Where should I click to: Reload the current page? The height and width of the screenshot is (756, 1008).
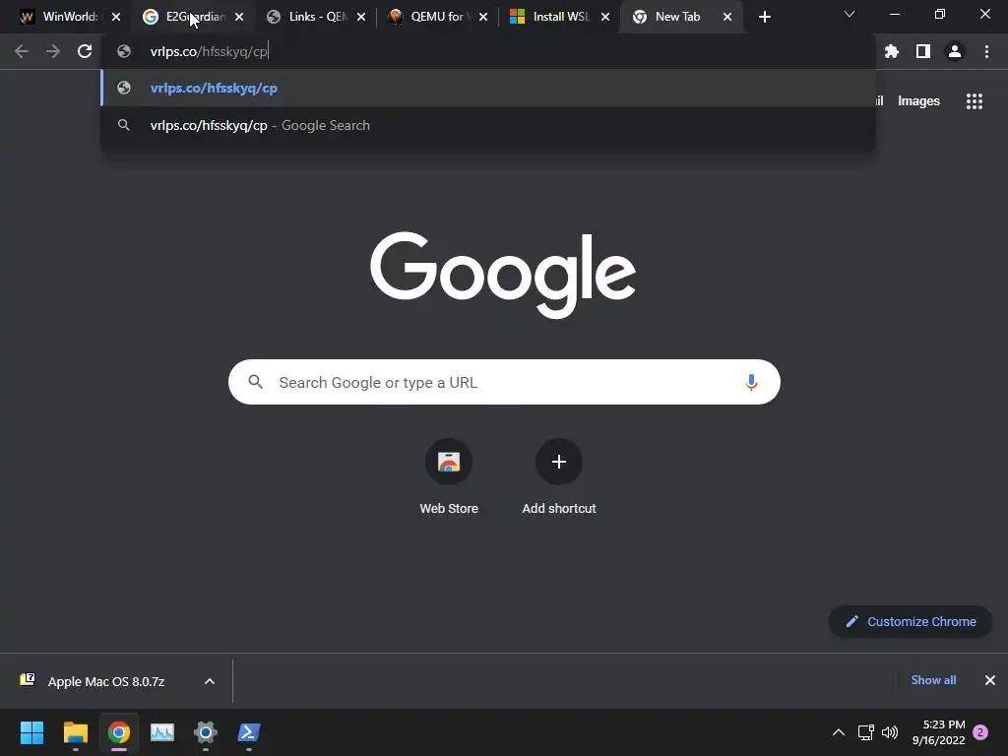point(85,51)
